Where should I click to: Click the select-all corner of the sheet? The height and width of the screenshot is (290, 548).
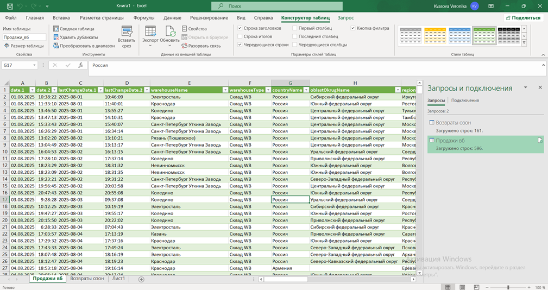(4, 83)
